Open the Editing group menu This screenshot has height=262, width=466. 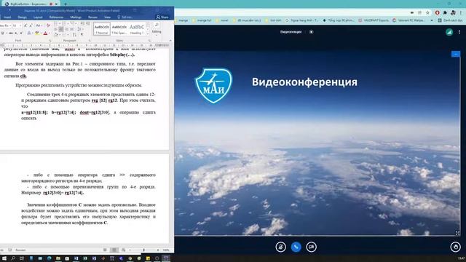tap(157, 28)
